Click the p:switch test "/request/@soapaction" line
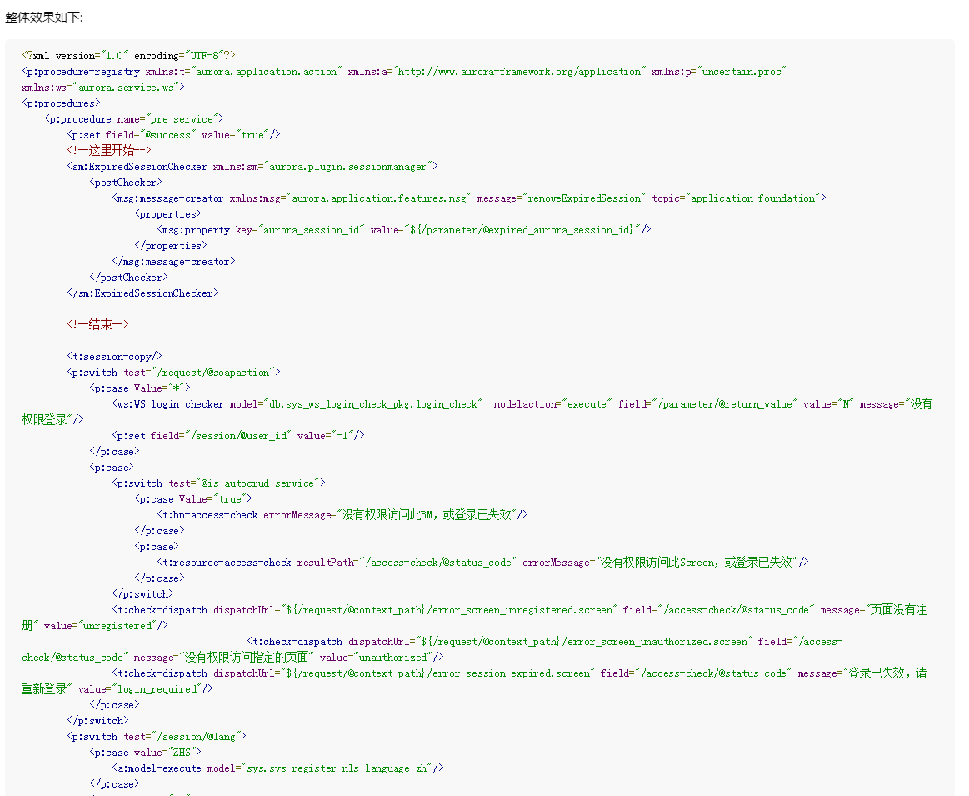This screenshot has height=796, width=969. coord(174,373)
